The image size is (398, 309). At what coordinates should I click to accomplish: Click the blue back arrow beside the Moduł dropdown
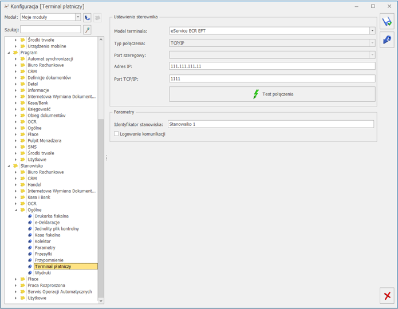coord(87,18)
